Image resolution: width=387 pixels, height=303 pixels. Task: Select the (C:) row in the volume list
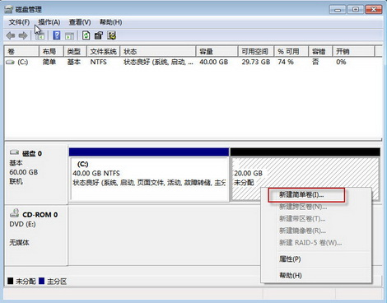pos(193,63)
